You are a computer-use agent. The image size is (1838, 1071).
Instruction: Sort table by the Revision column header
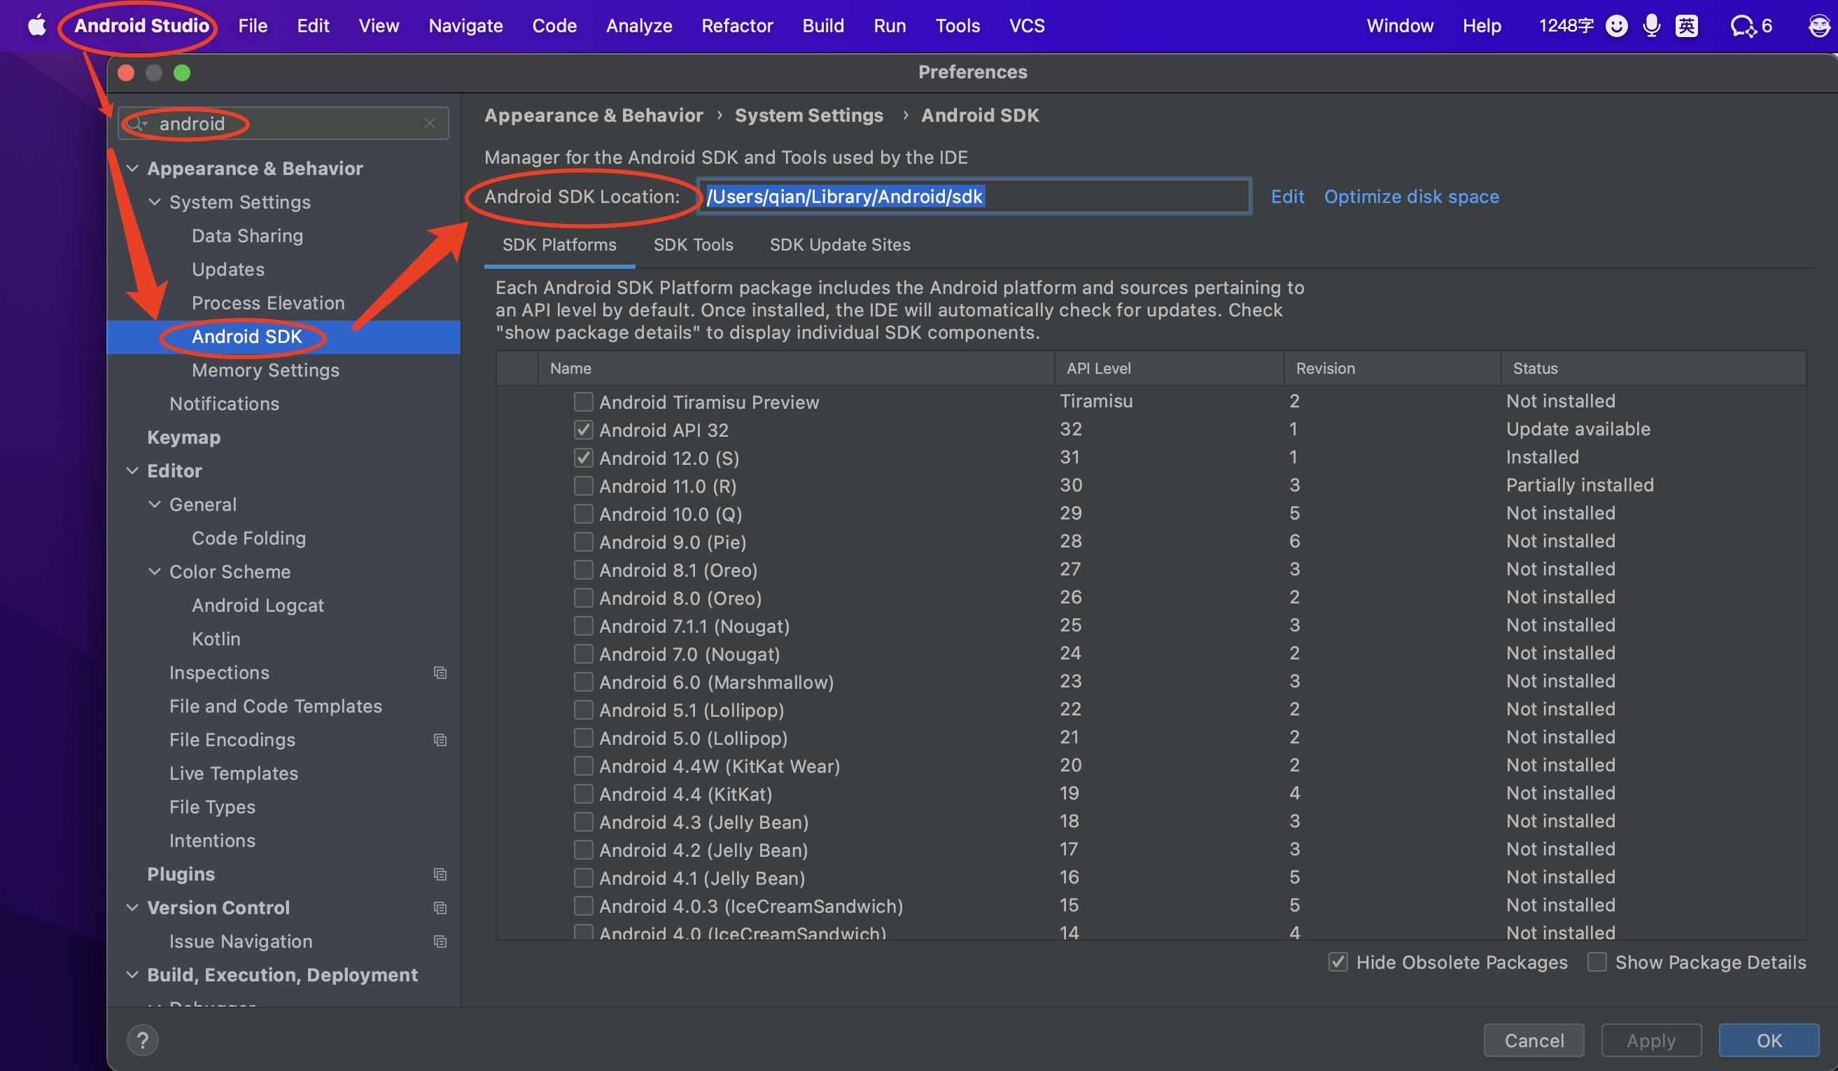pos(1392,368)
